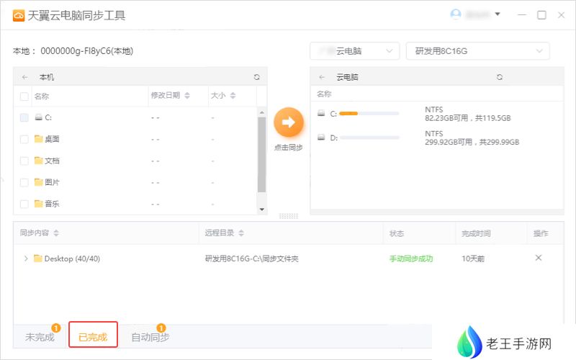Click the cloud C: usage bar
The width and height of the screenshot is (576, 360).
coord(369,114)
